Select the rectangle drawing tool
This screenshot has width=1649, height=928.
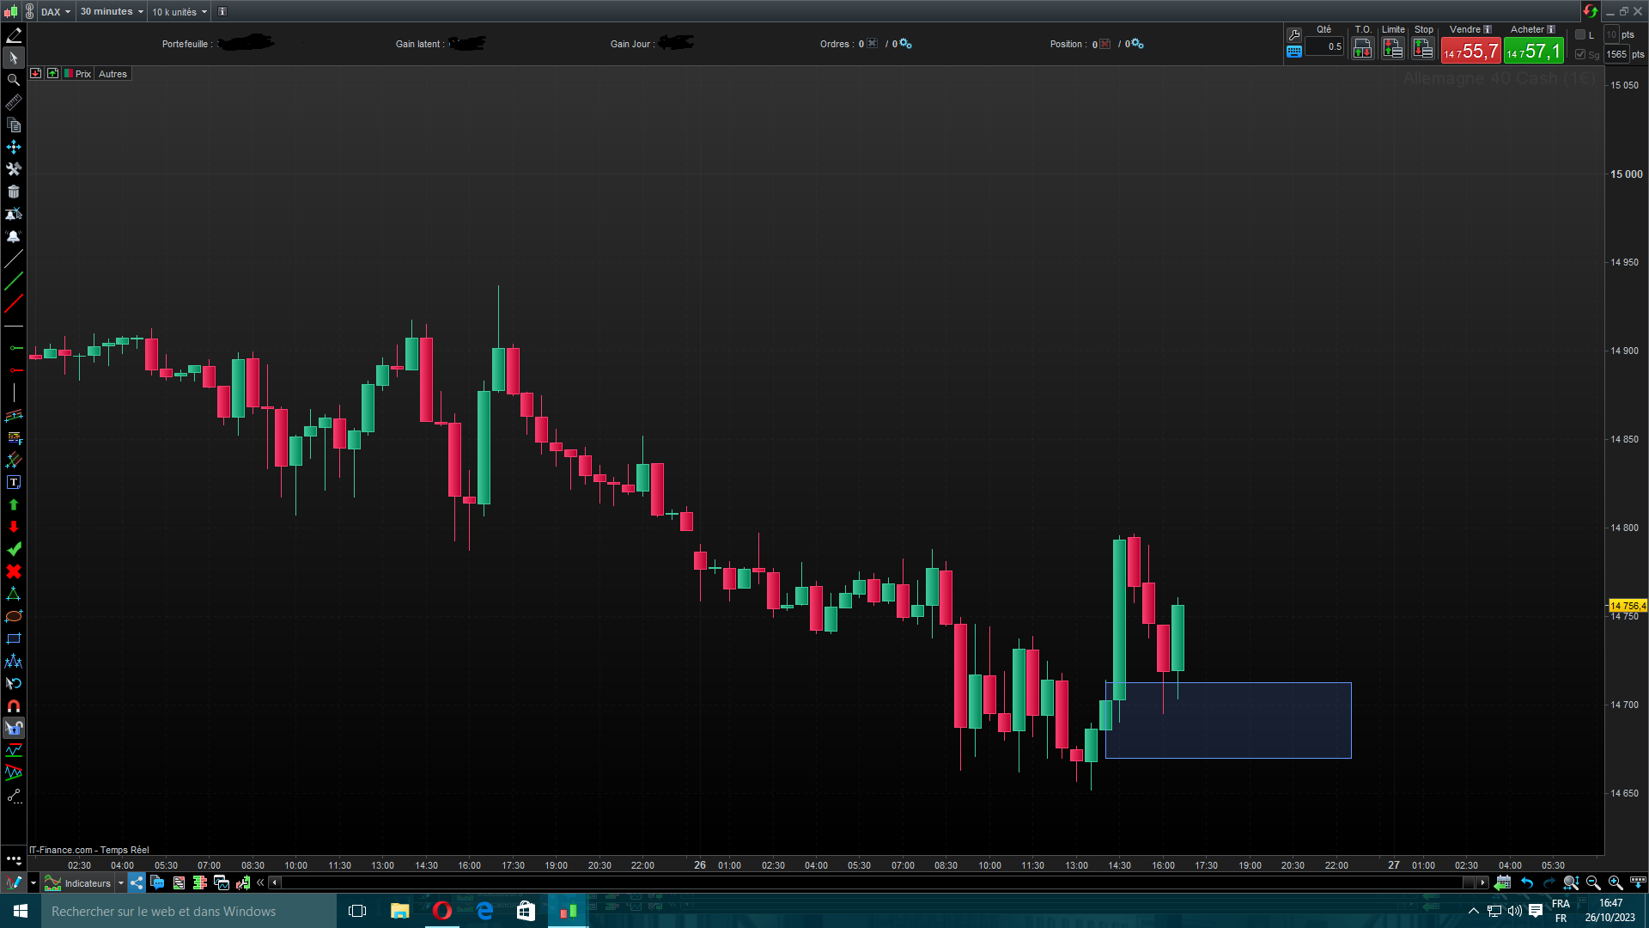(x=14, y=639)
